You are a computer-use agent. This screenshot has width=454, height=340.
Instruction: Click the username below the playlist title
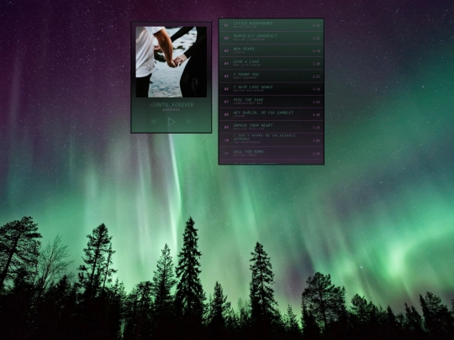[172, 110]
